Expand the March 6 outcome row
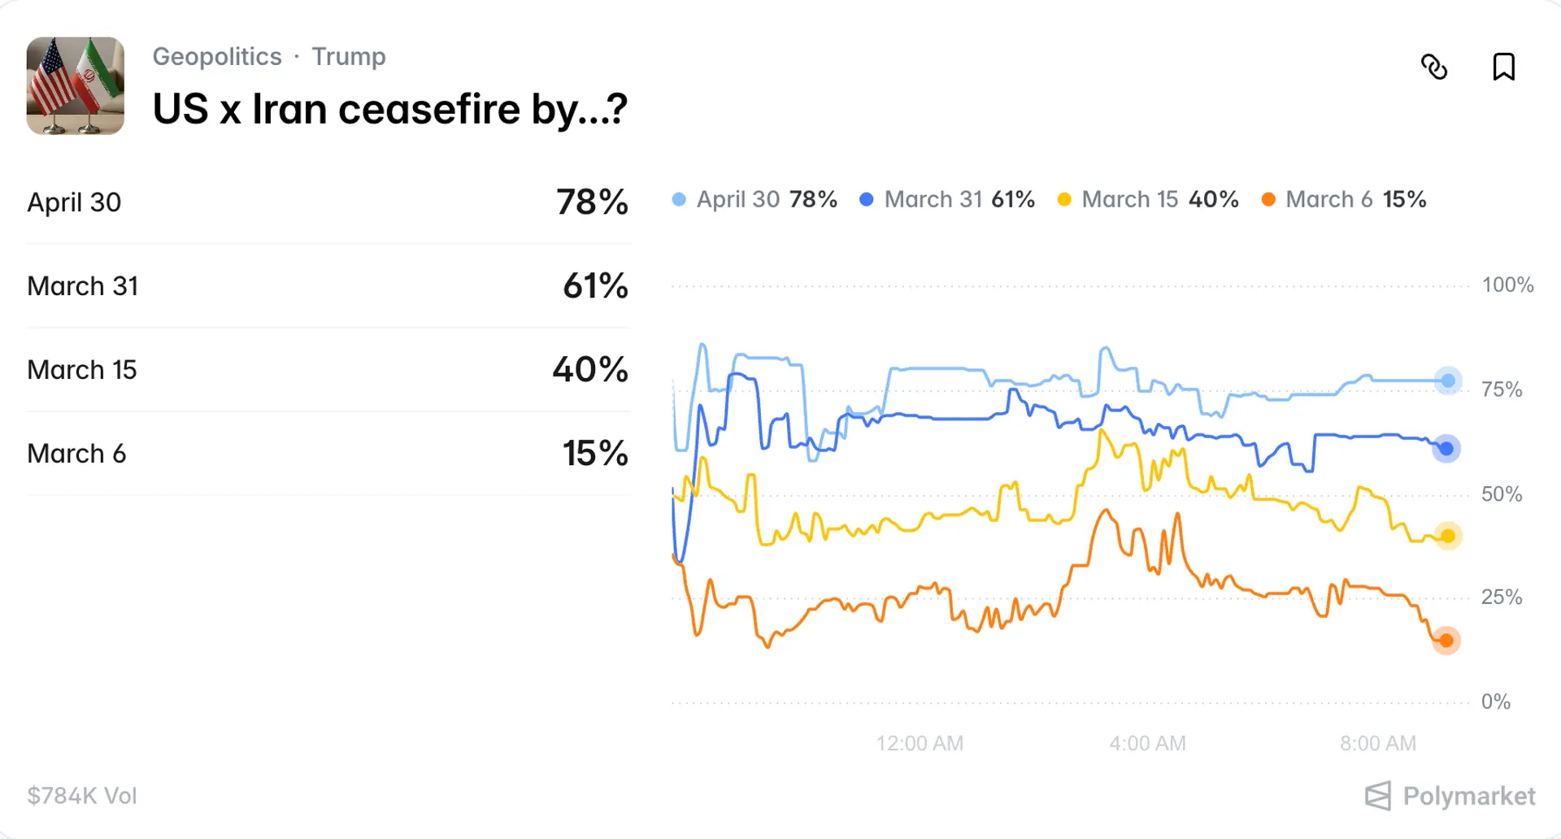The width and height of the screenshot is (1561, 839). [x=325, y=453]
